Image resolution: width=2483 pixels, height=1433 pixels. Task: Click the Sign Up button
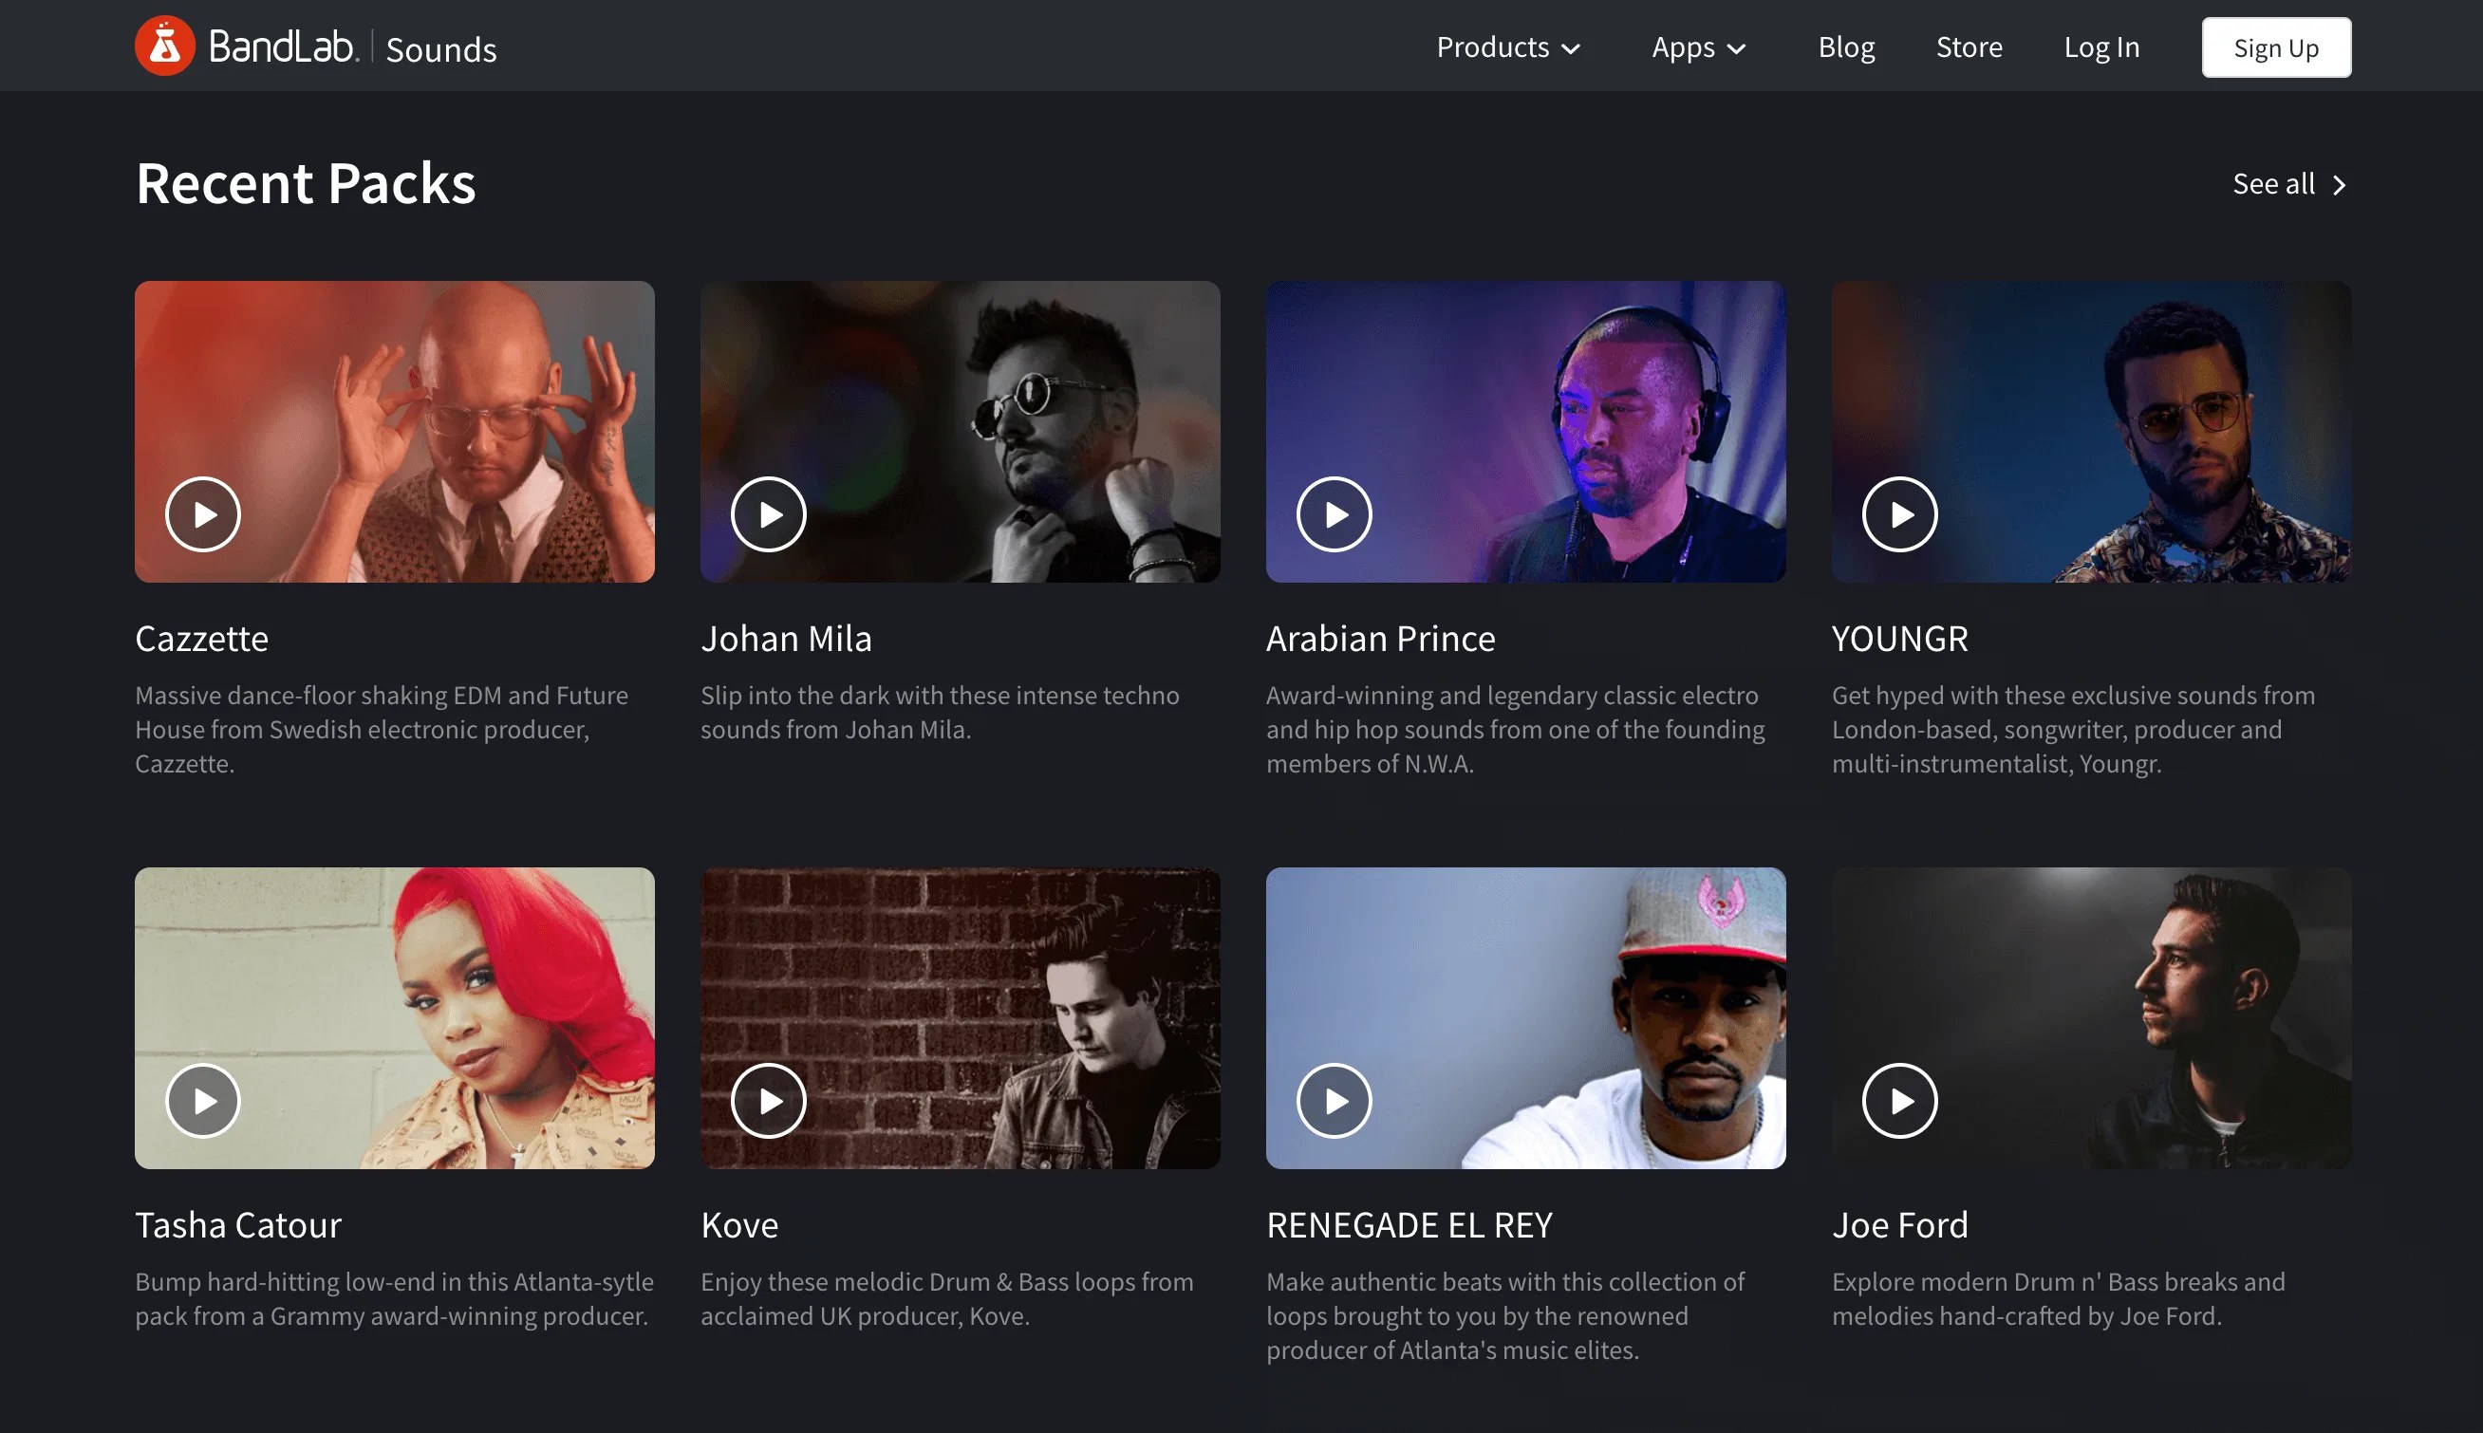click(2275, 47)
